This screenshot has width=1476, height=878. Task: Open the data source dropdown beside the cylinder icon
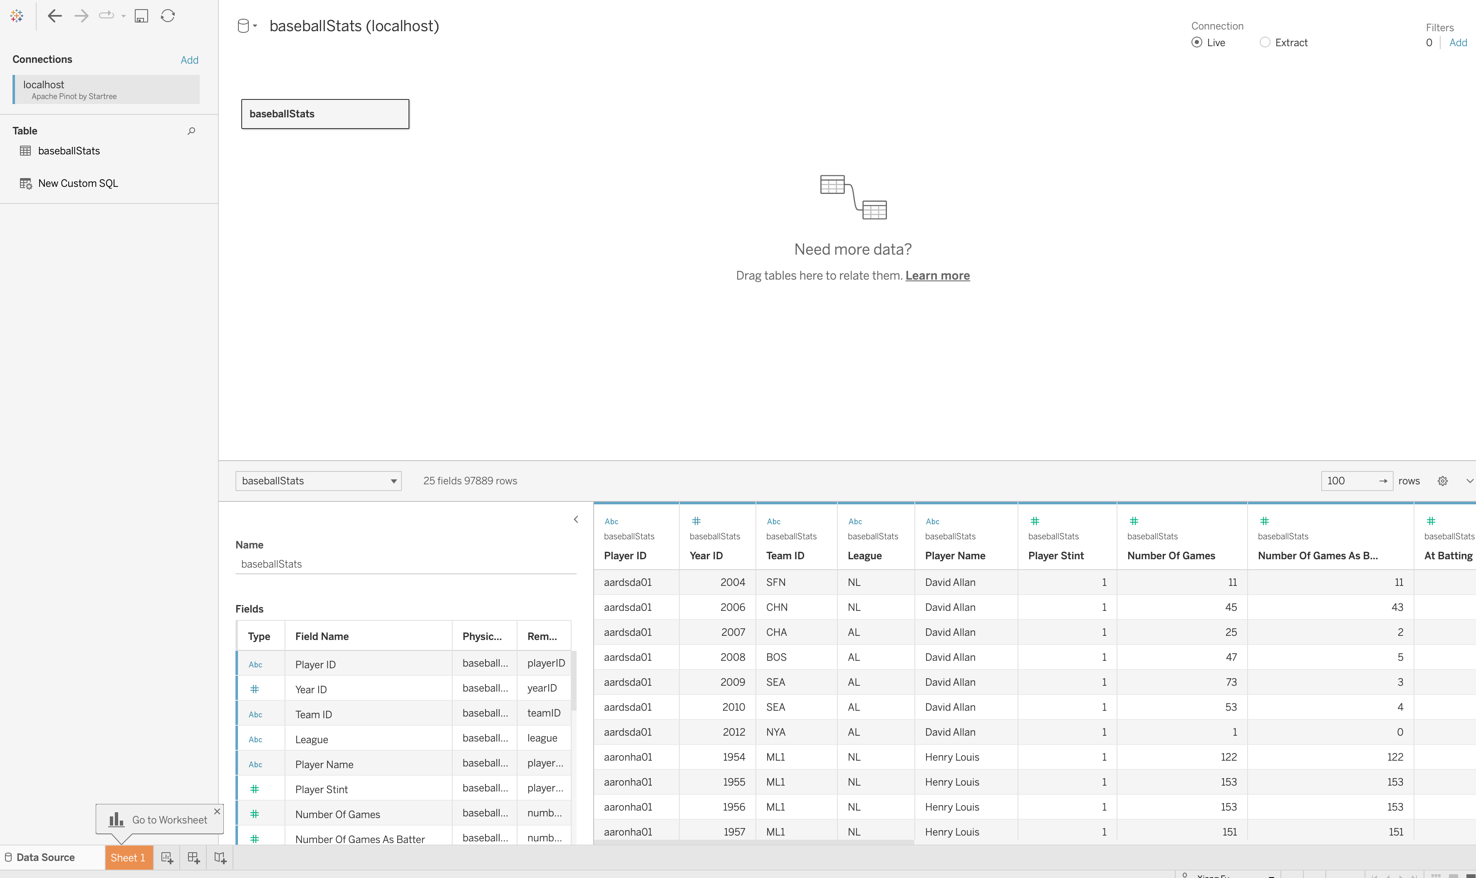[x=255, y=25]
